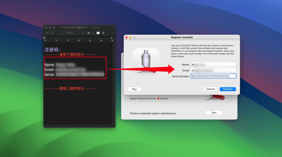Click the license description paragraph in the dialog
The image size is (282, 157).
coord(202,51)
